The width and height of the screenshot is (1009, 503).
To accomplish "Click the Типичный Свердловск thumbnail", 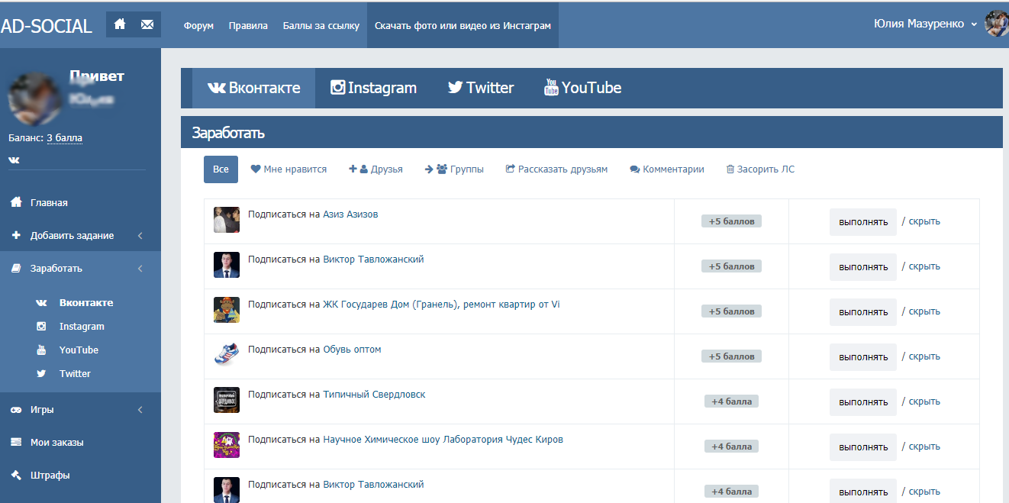I will point(227,400).
